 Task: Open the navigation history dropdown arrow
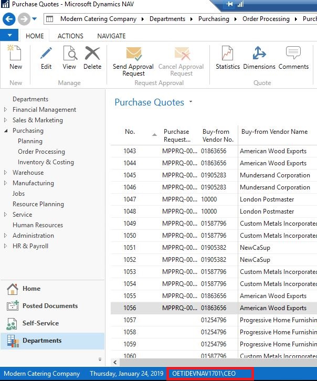point(35,19)
